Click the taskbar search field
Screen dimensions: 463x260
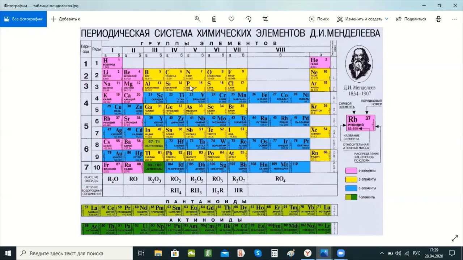pyautogui.click(x=75, y=253)
